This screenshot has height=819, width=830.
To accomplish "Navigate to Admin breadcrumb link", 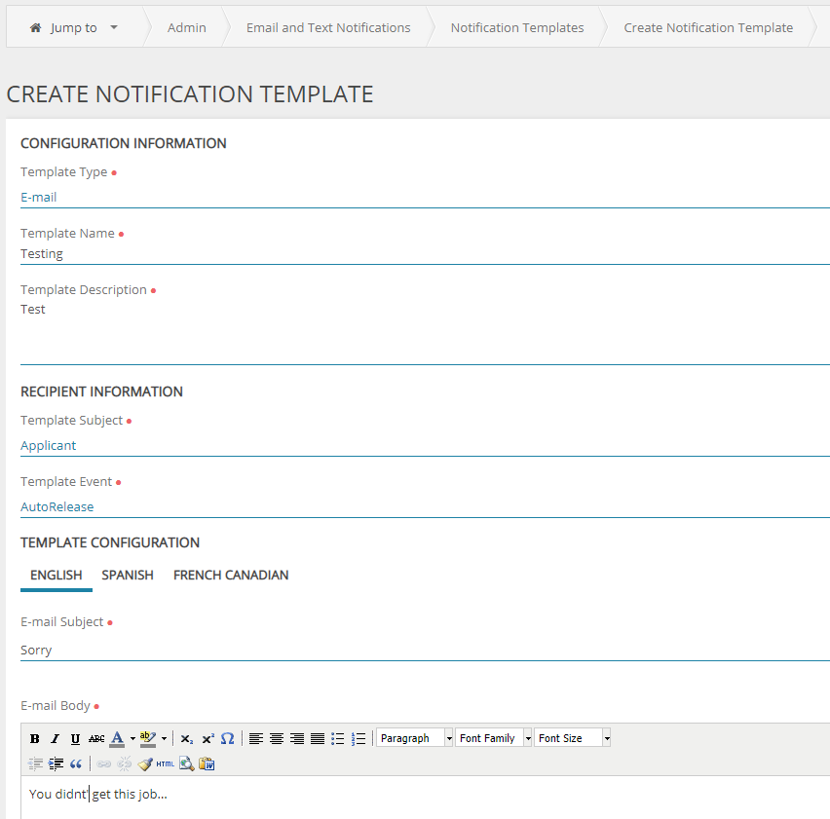I will pyautogui.click(x=187, y=27).
